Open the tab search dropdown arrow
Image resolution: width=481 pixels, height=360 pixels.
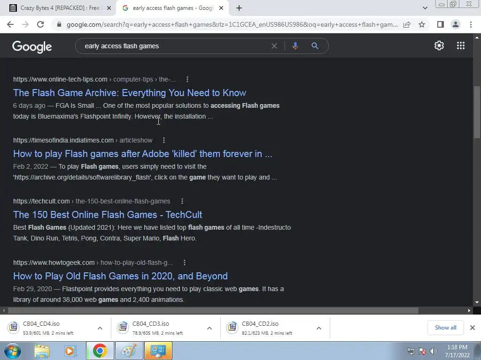pos(425,8)
